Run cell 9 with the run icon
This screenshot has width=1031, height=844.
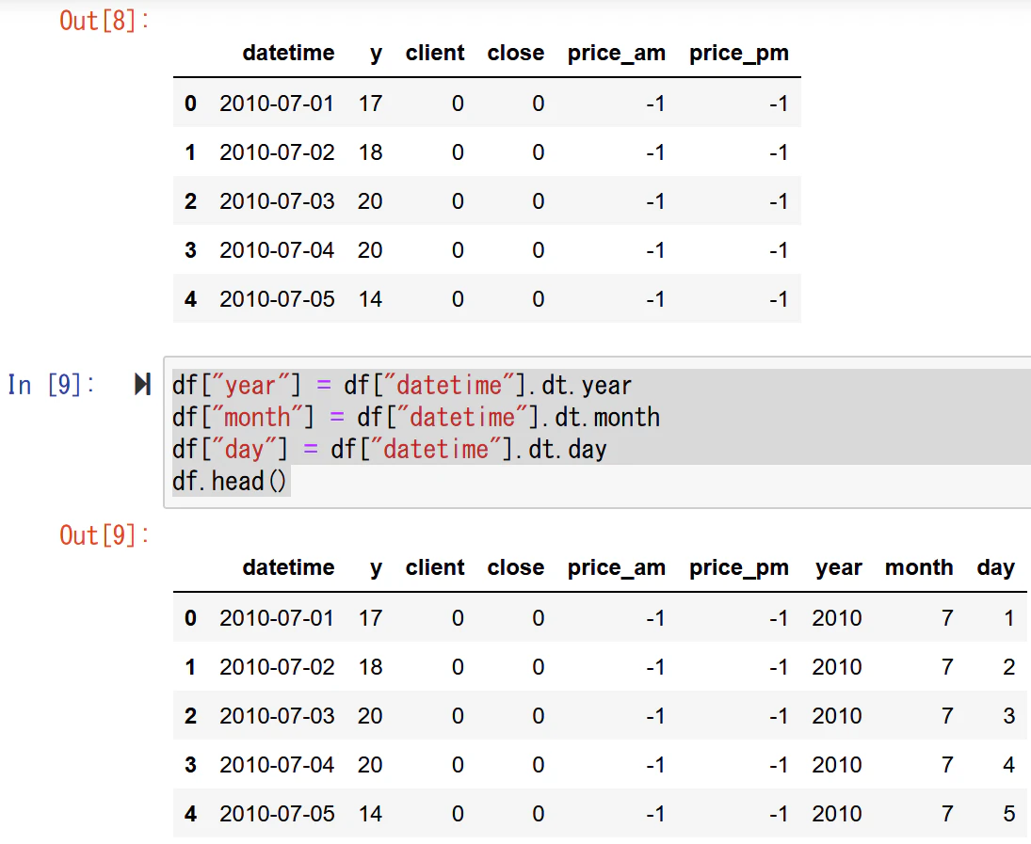tap(142, 385)
